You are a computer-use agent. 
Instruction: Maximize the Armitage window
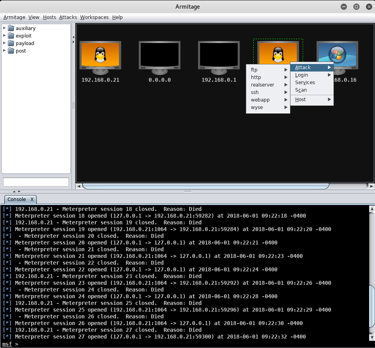(356, 7)
